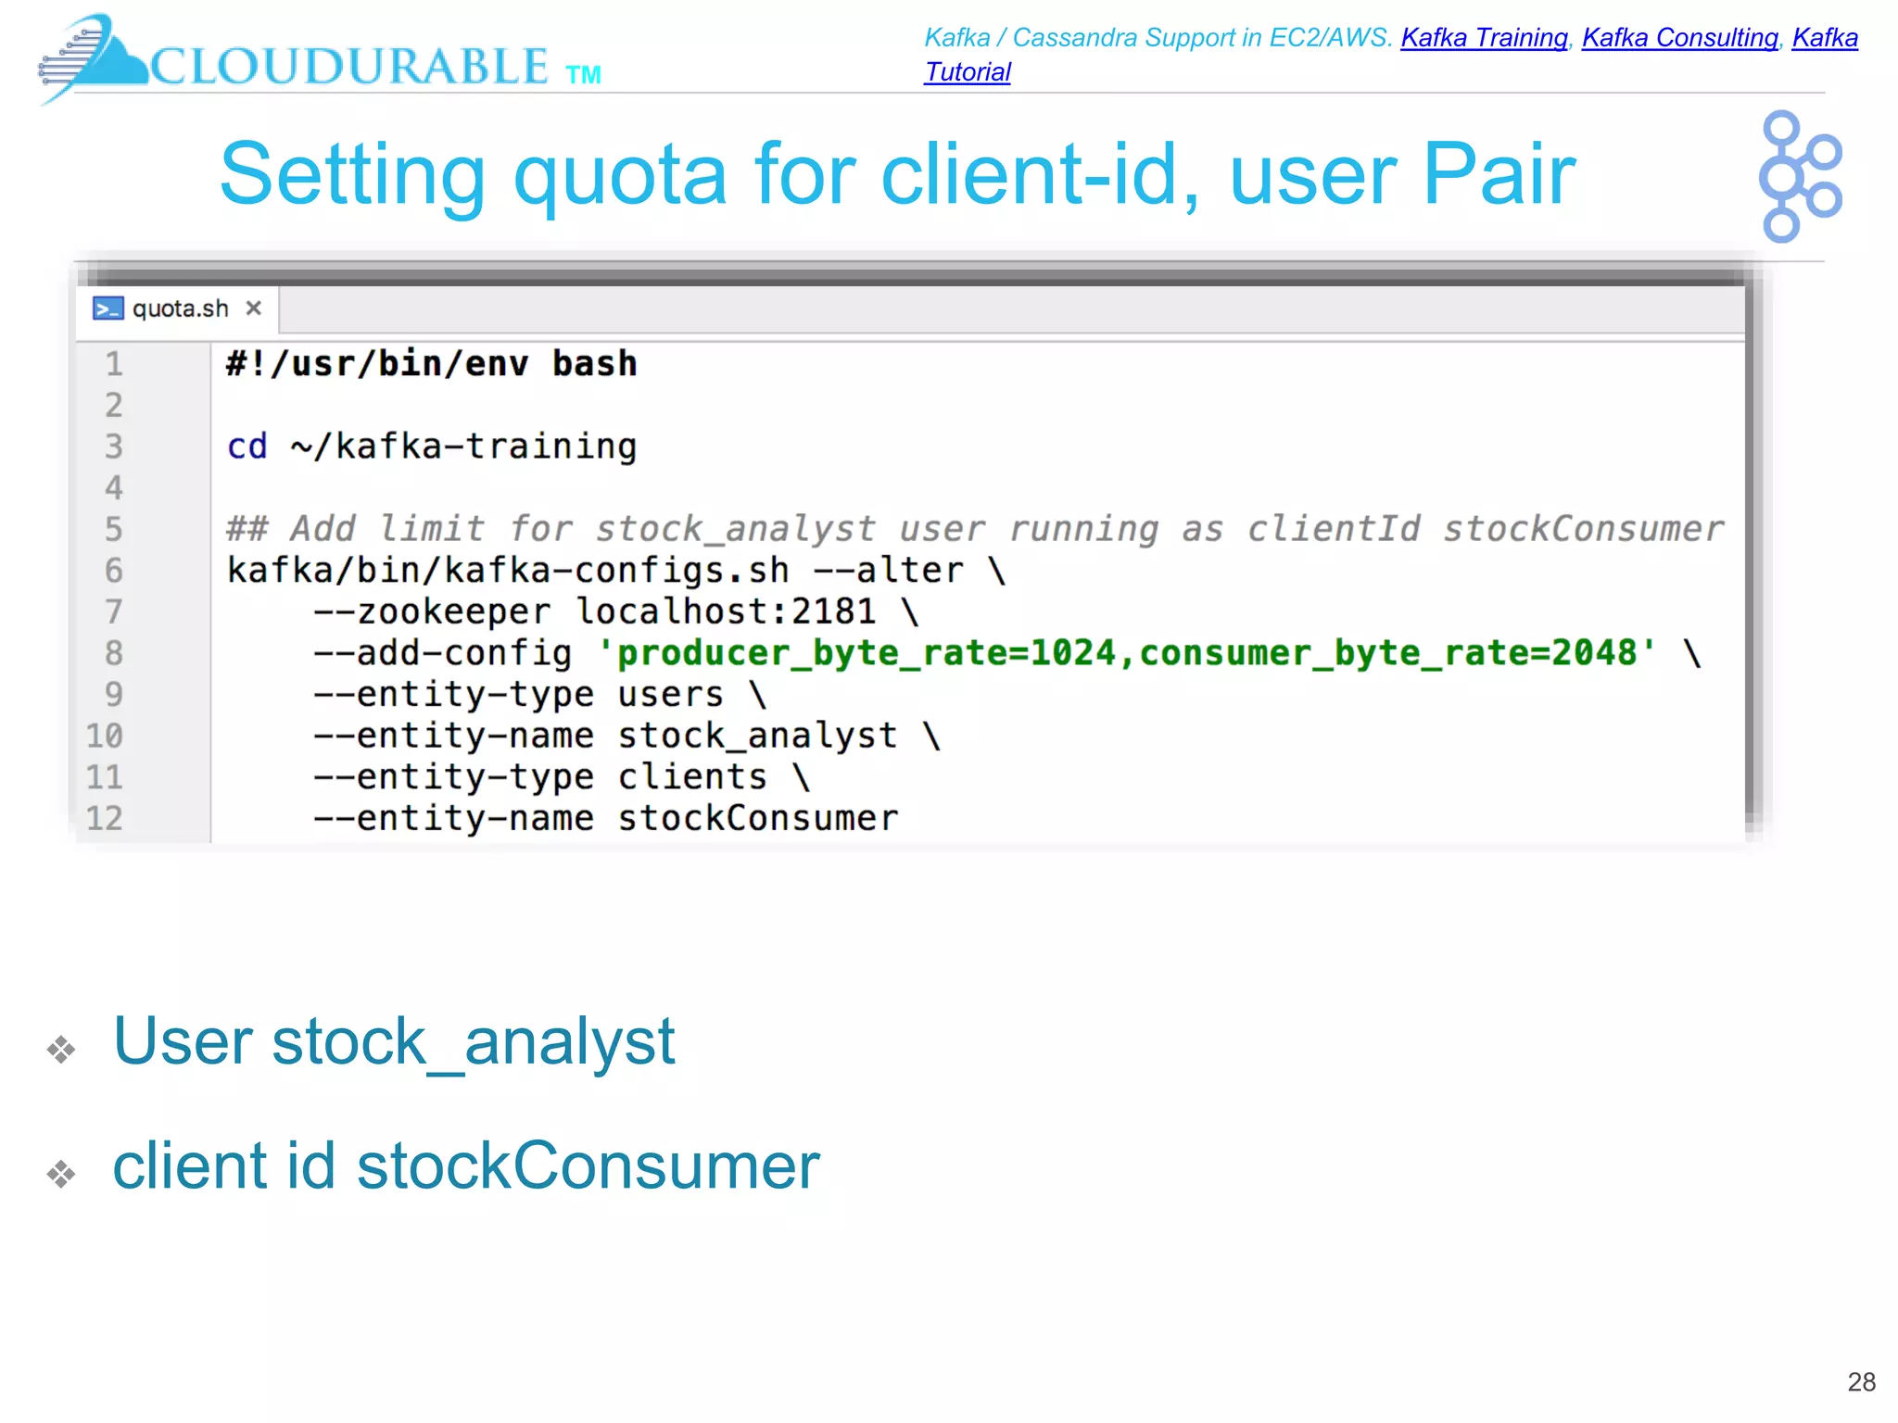Click line number 1 in gutter
Viewport: 1898px width, 1423px height.
coord(113,364)
